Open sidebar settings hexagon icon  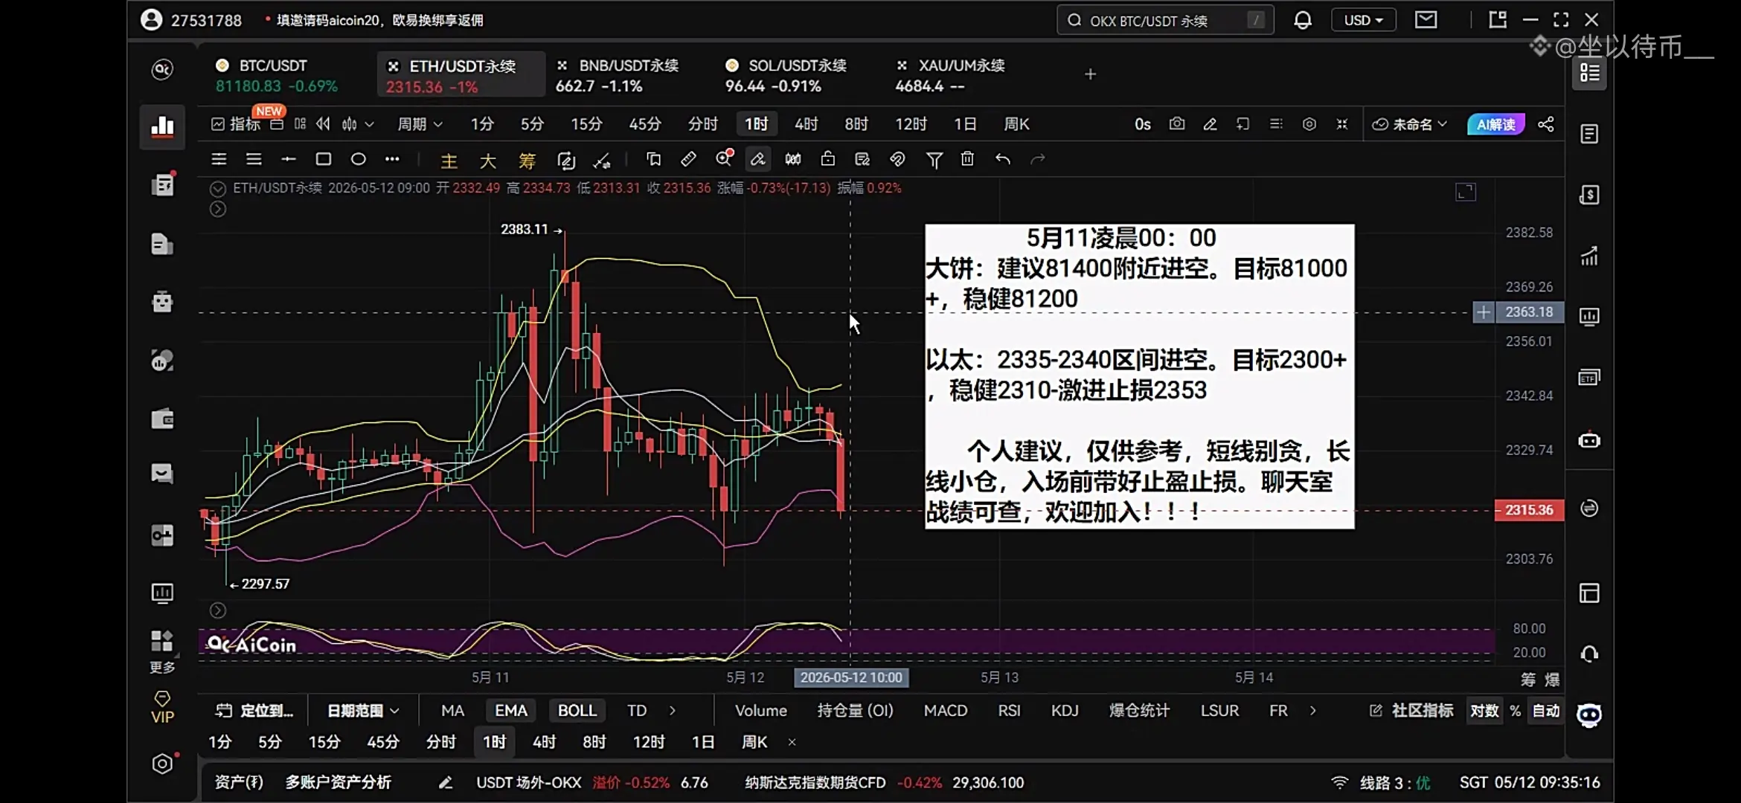[x=162, y=764]
